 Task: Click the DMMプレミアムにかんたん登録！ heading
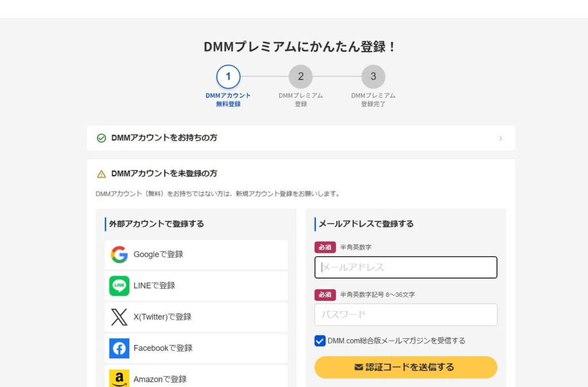point(299,47)
